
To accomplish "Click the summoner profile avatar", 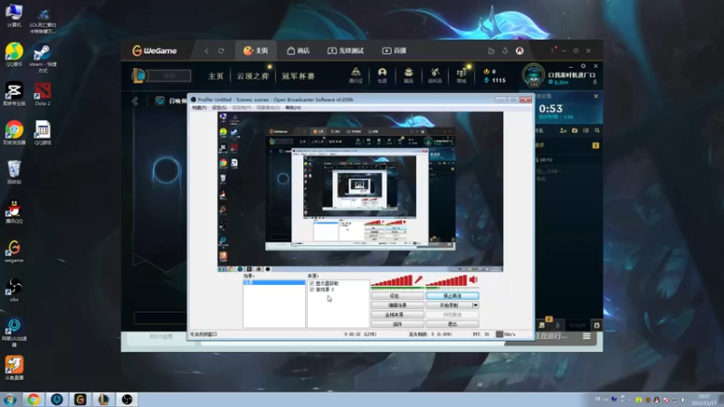I will coord(533,75).
